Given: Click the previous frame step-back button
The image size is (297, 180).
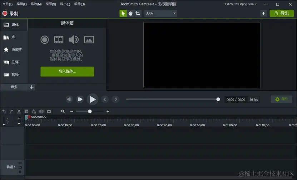Looking at the screenshot, I should pos(69,99).
